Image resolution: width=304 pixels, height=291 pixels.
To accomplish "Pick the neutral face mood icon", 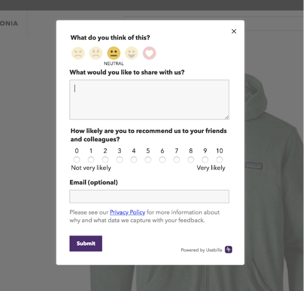I will [x=114, y=54].
